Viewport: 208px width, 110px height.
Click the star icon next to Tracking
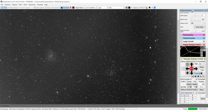[201, 73]
